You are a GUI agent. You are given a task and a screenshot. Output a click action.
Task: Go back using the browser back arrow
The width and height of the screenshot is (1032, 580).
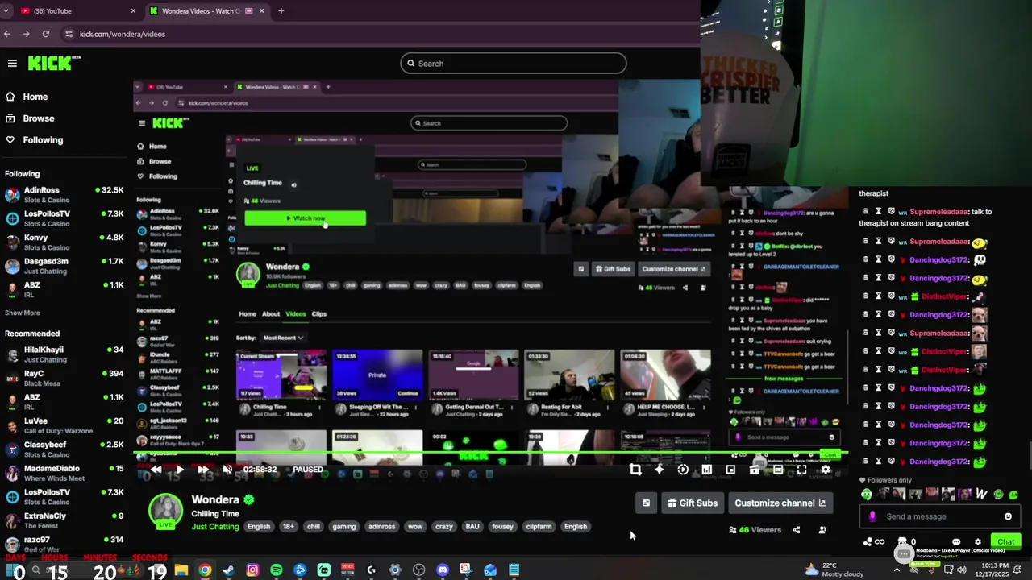coord(7,34)
